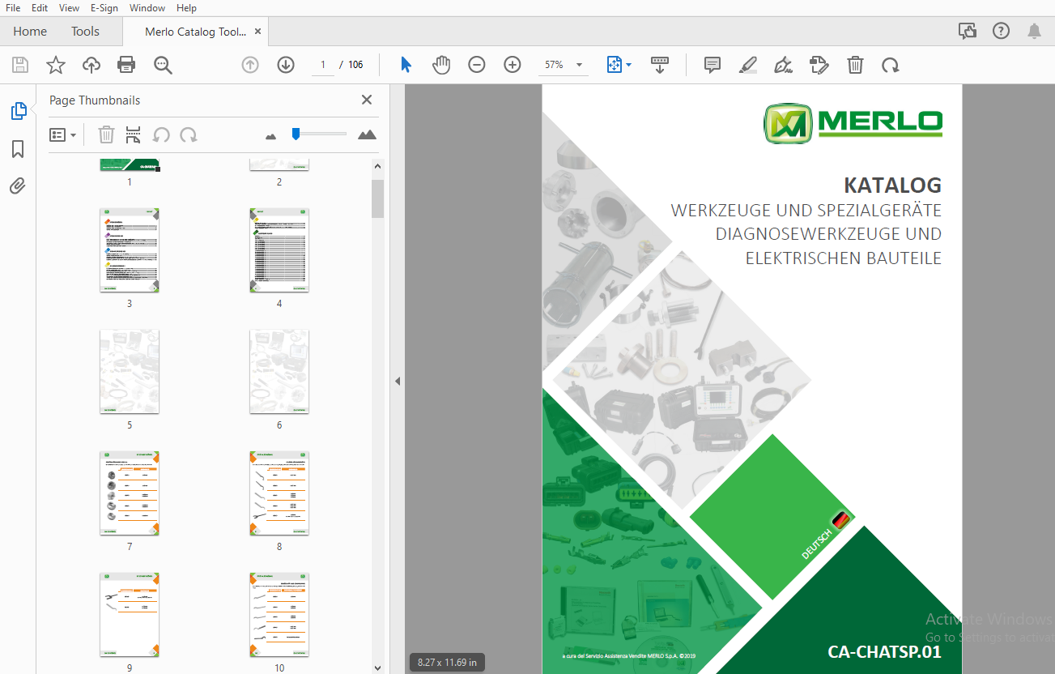
Task: Open the File menu
Action: (x=13, y=7)
